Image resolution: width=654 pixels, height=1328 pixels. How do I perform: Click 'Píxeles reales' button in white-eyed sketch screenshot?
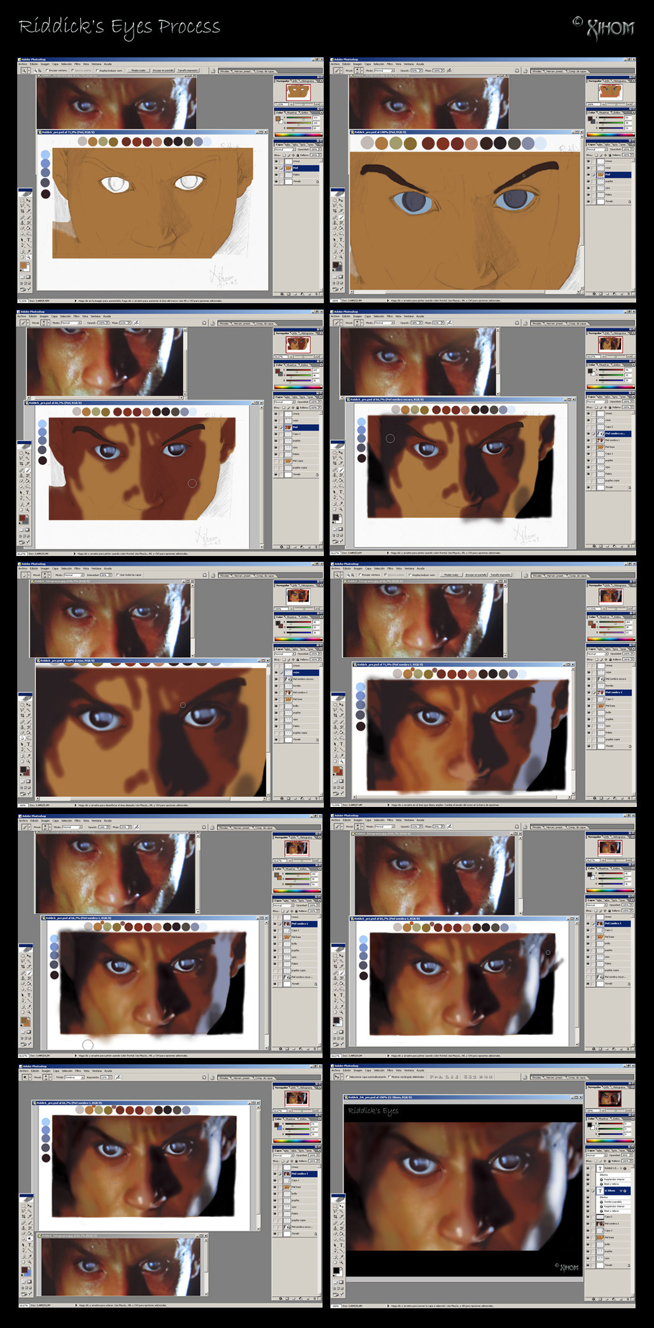(x=139, y=71)
